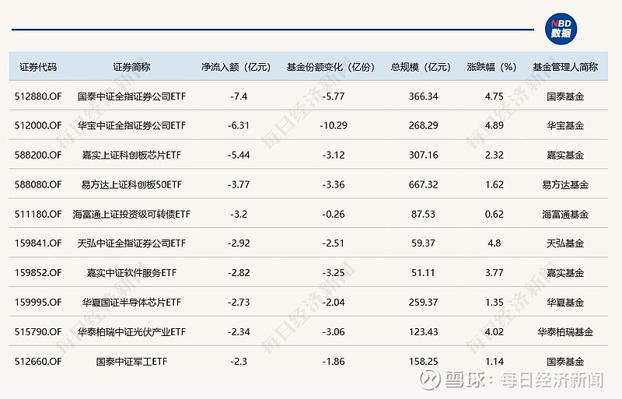Click 华泰柏瑞中证光伏产业ETF name
The image size is (622, 399).
point(131,332)
